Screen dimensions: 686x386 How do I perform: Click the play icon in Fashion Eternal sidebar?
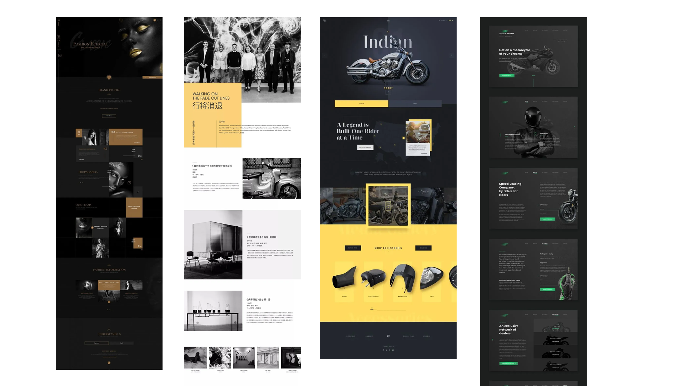(x=60, y=55)
